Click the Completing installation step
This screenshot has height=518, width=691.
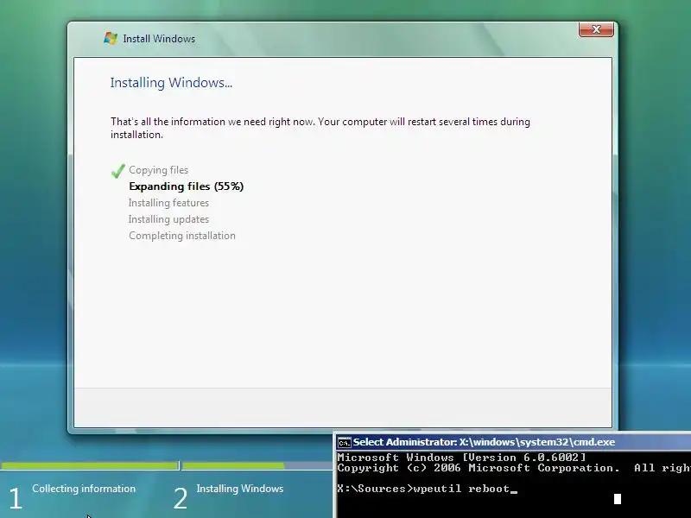click(182, 236)
